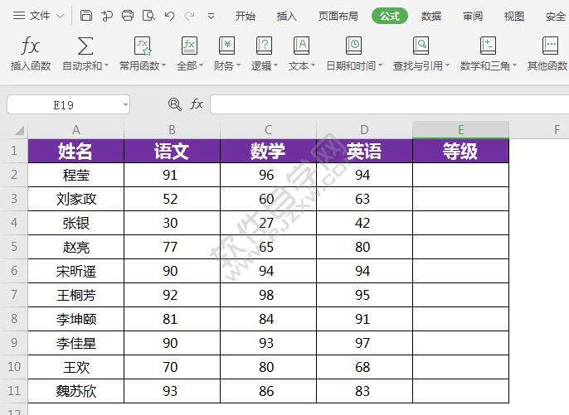Select row 11 header

click(14, 391)
